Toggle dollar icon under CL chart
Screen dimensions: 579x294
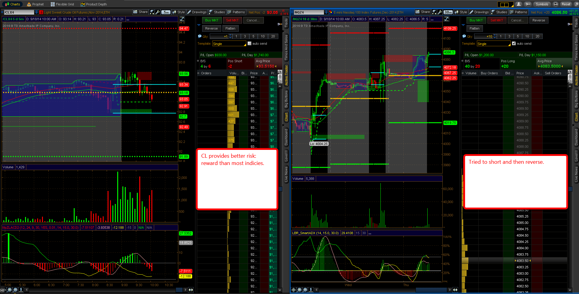21,290
